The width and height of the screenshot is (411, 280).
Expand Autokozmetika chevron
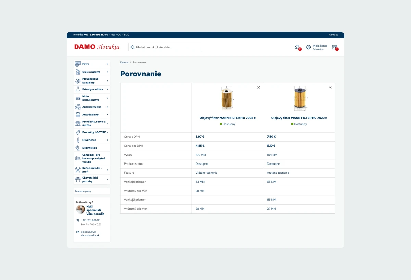(x=107, y=107)
